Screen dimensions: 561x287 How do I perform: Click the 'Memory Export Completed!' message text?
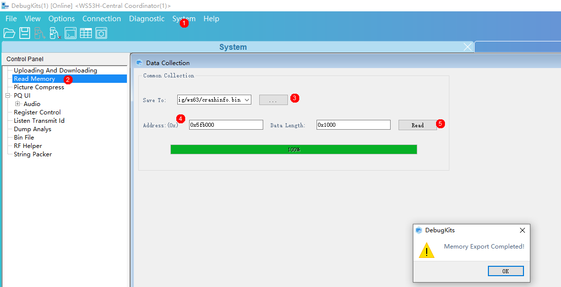(484, 247)
